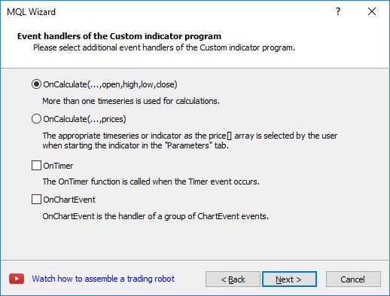
Task: Go to the previous step with Back
Action: coord(233,279)
